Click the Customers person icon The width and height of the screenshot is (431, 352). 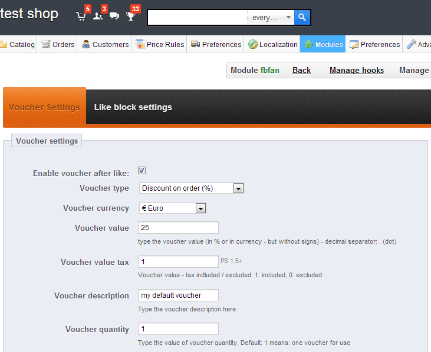(86, 44)
